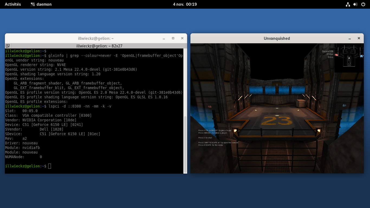Click the terminal vertical scrollbar handle
370x208 pixels.
(x=185, y=144)
